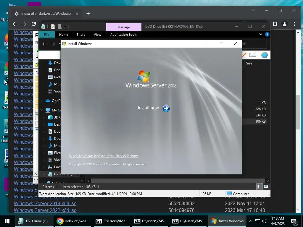Screen dimensions: 303x227
Task: Go back in Chrome browser
Action: [15, 24]
